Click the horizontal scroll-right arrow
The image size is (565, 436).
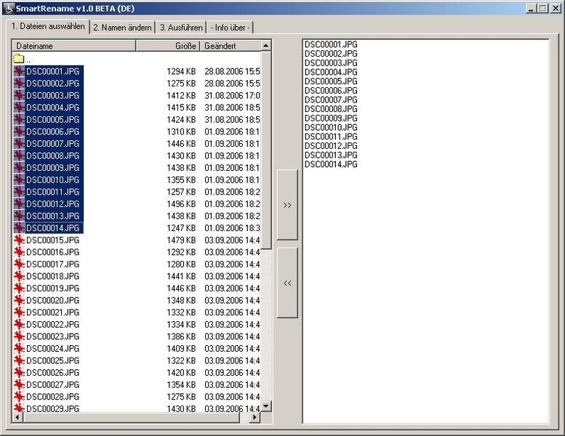255,417
